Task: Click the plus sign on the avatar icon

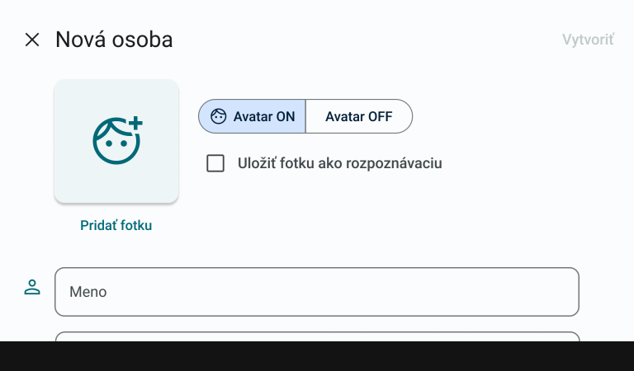Action: pyautogui.click(x=135, y=124)
